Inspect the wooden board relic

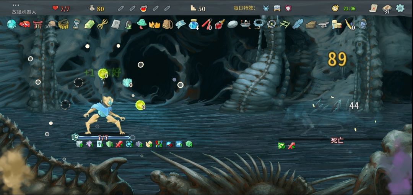click(311, 25)
